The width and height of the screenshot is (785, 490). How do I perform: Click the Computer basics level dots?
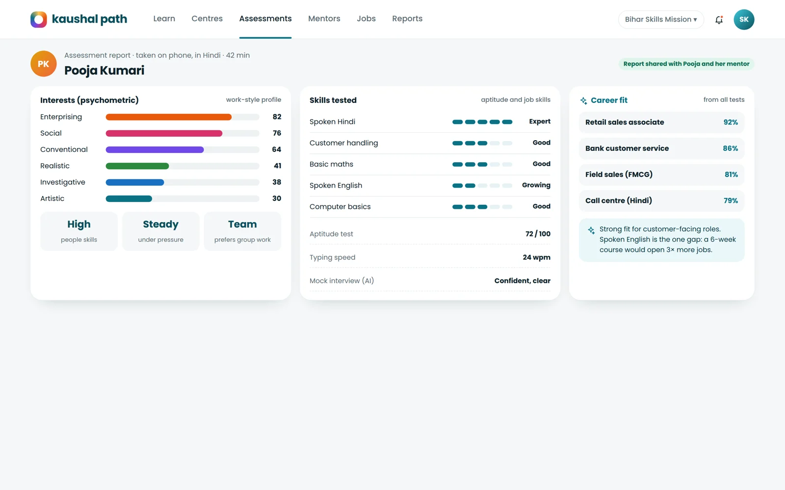(482, 207)
